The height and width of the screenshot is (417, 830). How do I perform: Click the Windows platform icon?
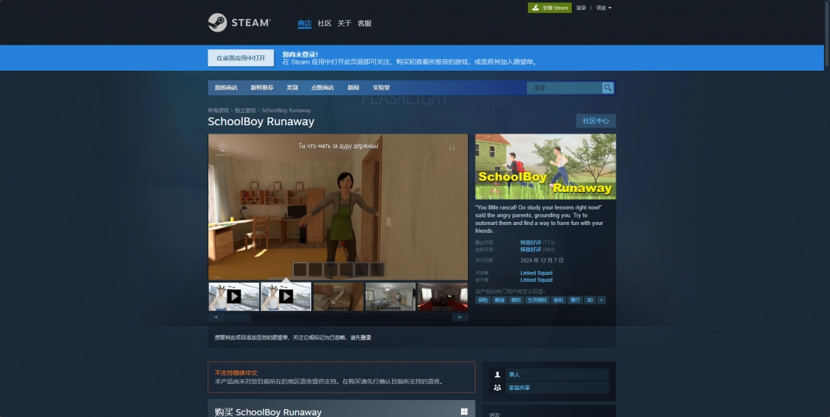click(x=464, y=412)
